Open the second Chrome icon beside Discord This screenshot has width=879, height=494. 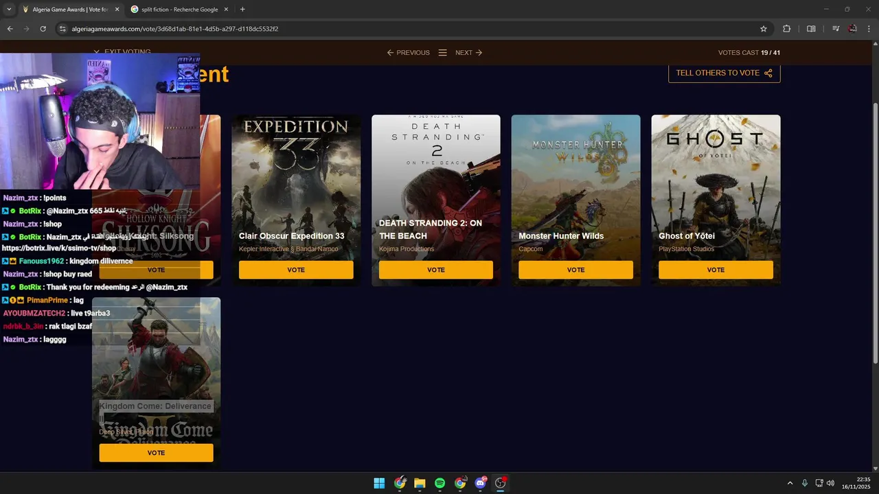pos(460,483)
